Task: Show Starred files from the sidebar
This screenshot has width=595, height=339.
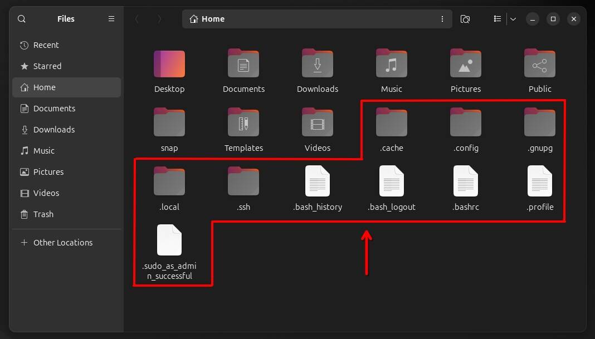Action: 48,66
